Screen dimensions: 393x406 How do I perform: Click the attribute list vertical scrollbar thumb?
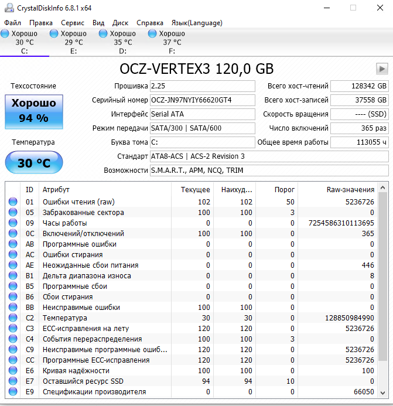(x=383, y=277)
